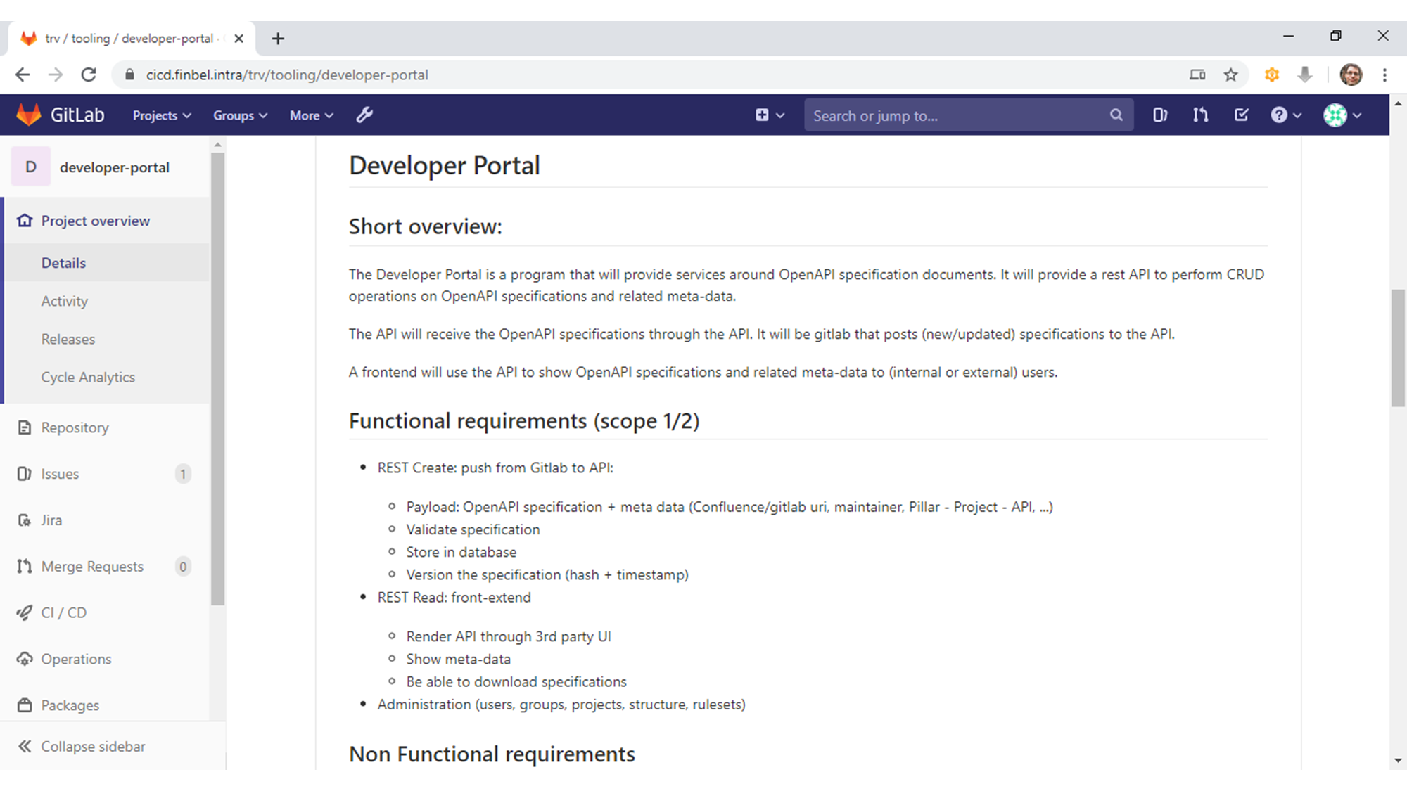
Task: Open the Activity link under Project overview
Action: 65,301
